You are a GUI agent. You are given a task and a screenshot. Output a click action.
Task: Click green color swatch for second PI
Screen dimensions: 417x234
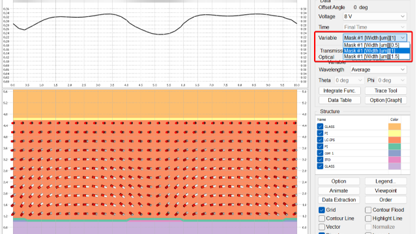point(394,146)
